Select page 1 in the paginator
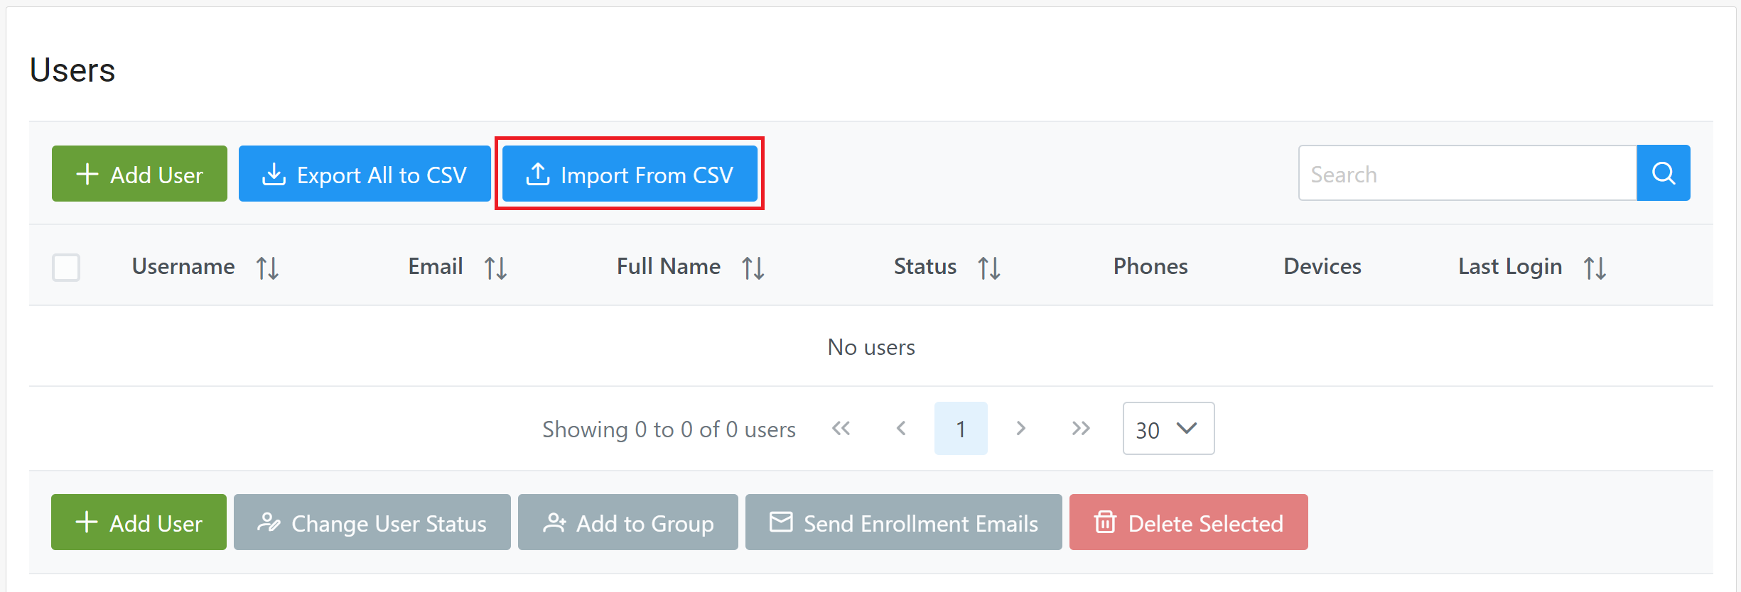 [x=960, y=429]
